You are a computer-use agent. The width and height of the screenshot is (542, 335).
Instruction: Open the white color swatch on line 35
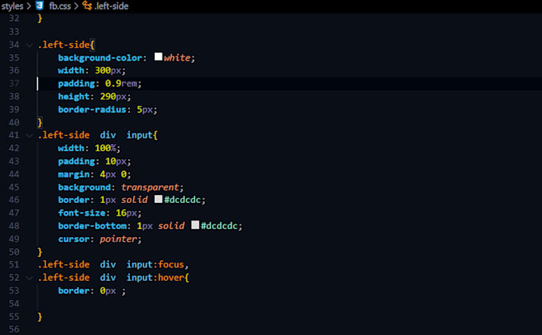(159, 56)
